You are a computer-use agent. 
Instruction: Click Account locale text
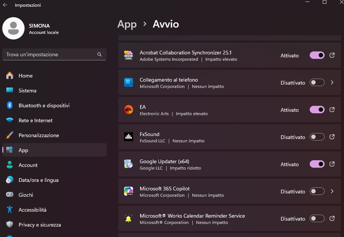point(44,32)
